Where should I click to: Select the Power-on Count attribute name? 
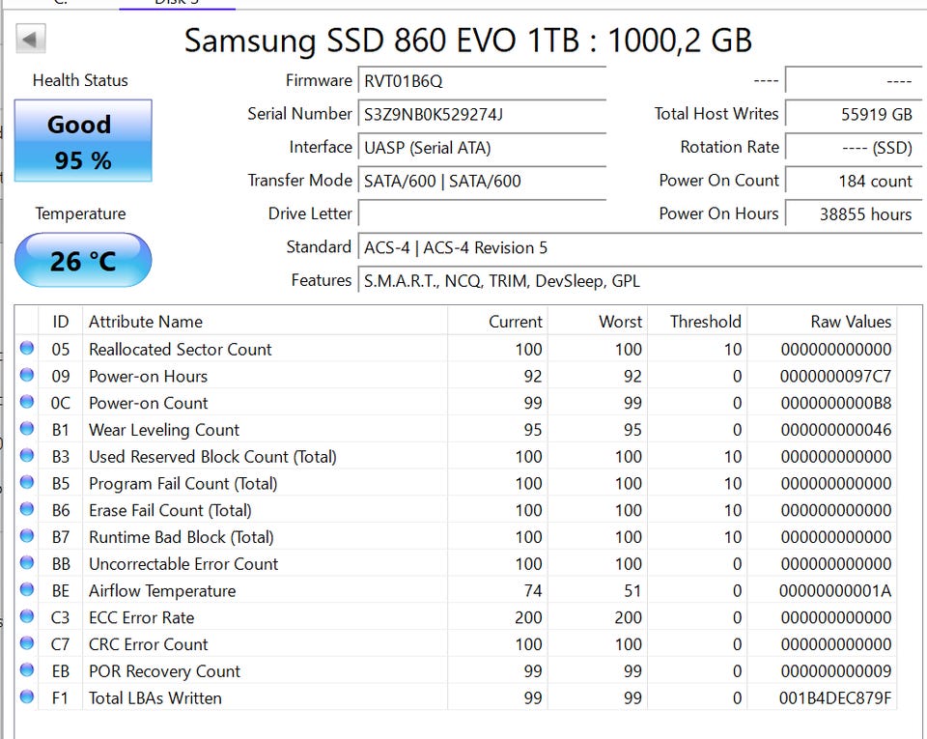[148, 403]
